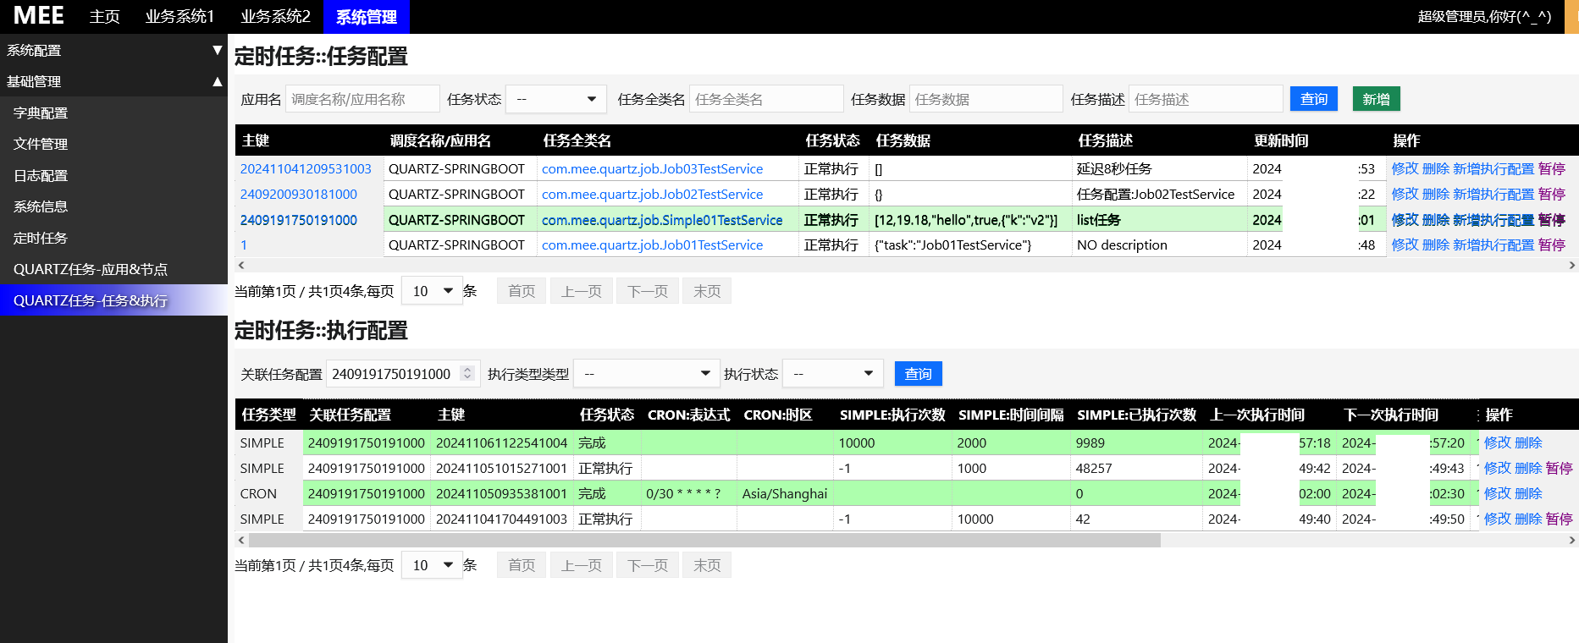Click 查询 button in 任务配置
The width and height of the screenshot is (1579, 643).
[x=1314, y=99]
